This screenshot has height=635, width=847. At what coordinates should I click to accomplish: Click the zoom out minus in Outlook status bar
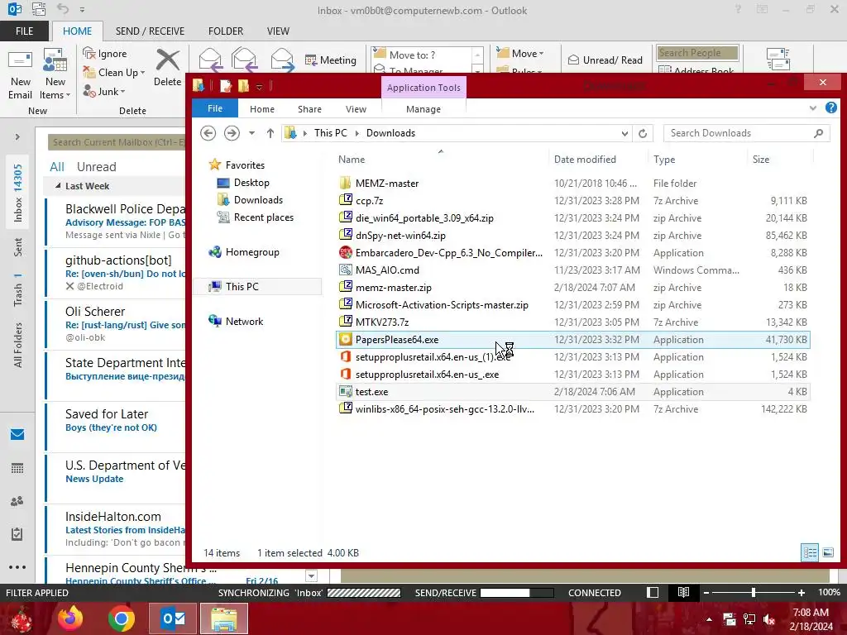point(706,593)
